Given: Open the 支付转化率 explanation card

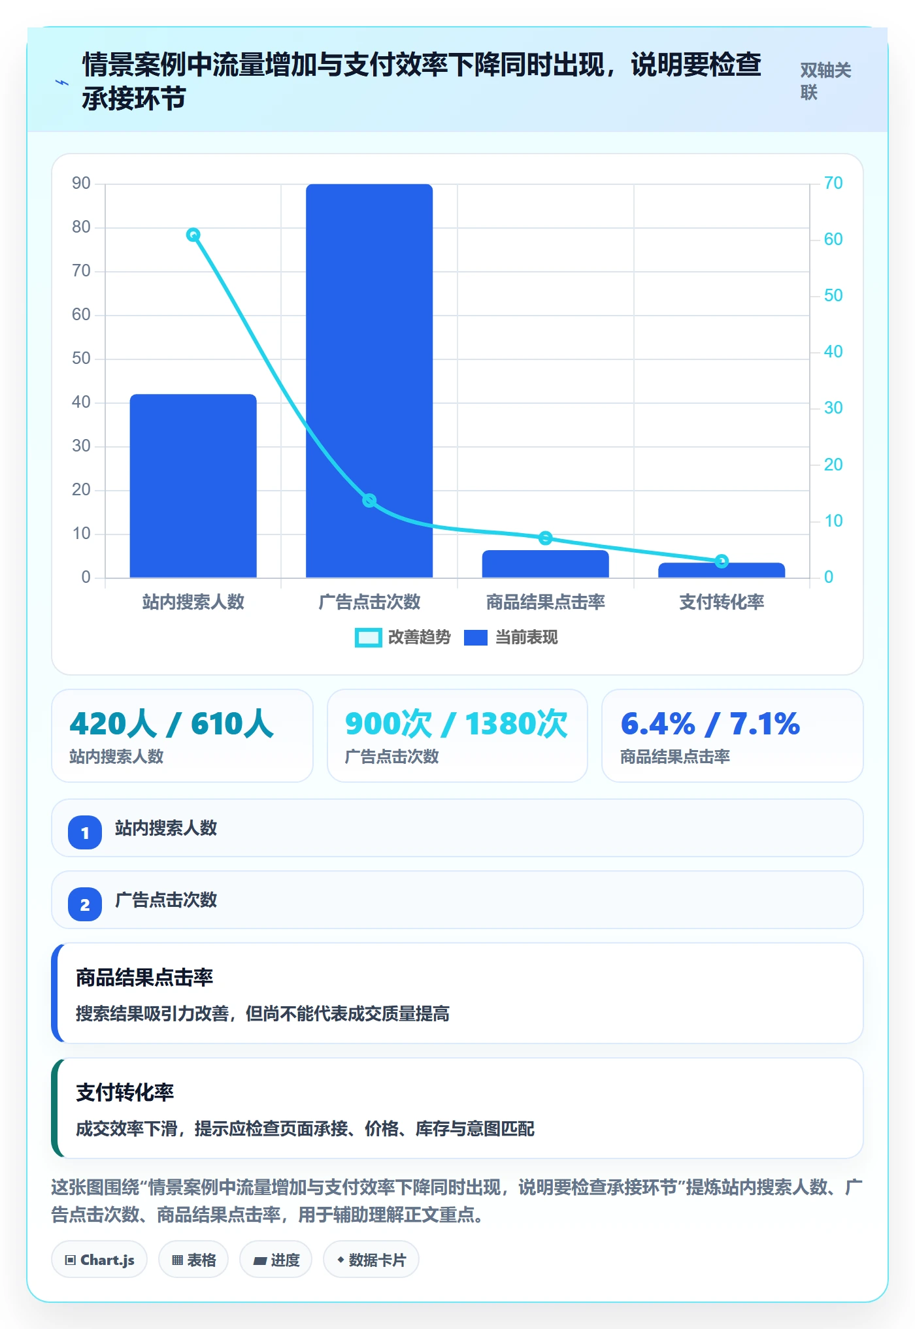Looking at the screenshot, I should [457, 1108].
